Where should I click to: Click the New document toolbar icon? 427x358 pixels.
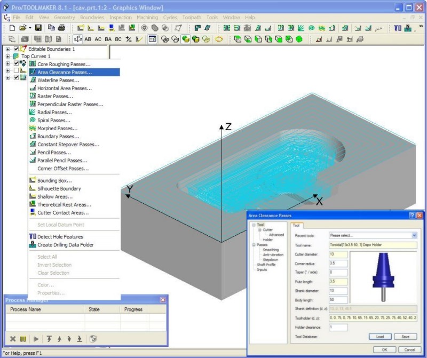click(x=12, y=28)
